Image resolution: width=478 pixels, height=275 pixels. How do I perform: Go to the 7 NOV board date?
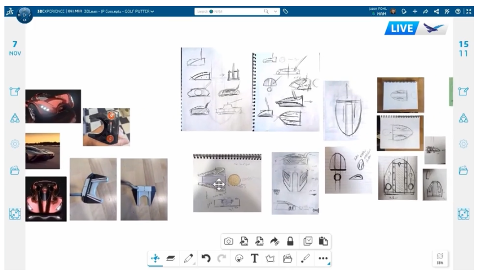pos(15,48)
